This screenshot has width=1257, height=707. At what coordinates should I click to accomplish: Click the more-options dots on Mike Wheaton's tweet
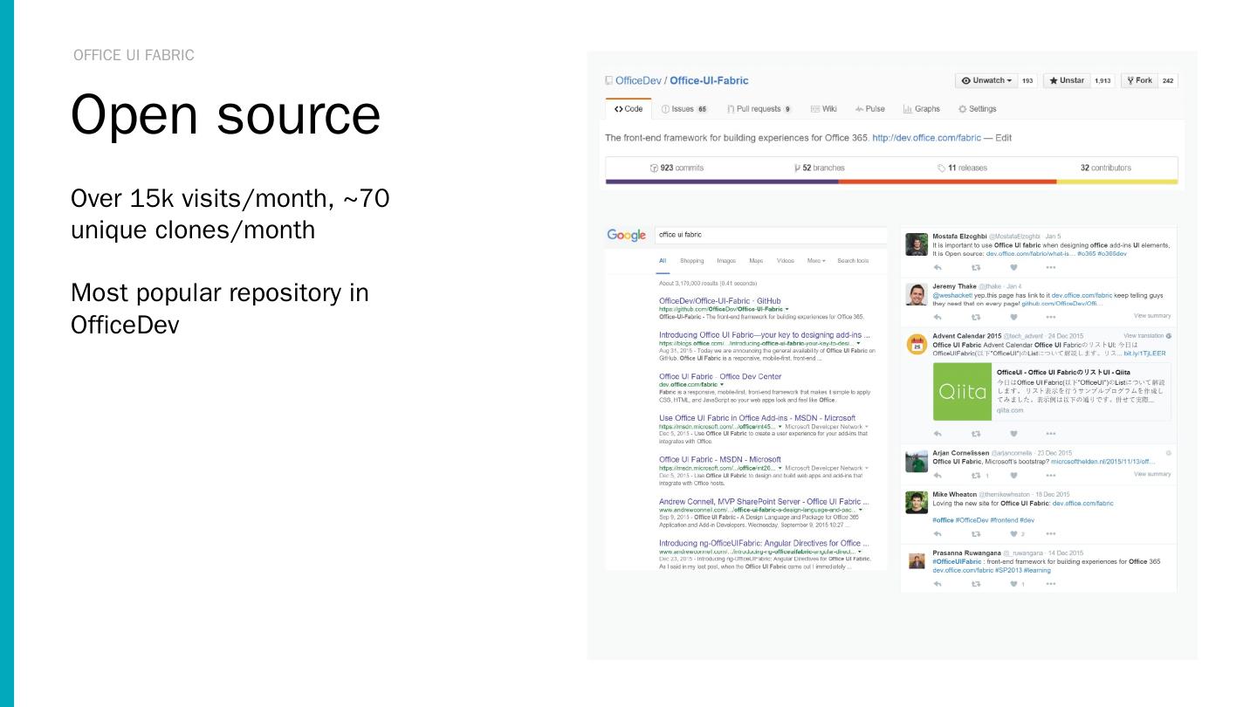[x=1051, y=533]
